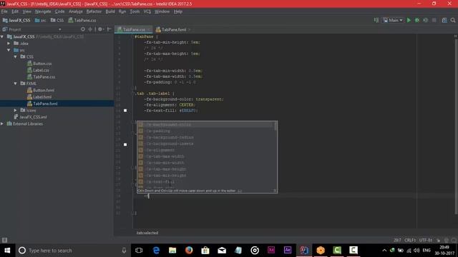The height and width of the screenshot is (257, 458).
Task: Open After Effects from the taskbar
Action: click(288, 251)
